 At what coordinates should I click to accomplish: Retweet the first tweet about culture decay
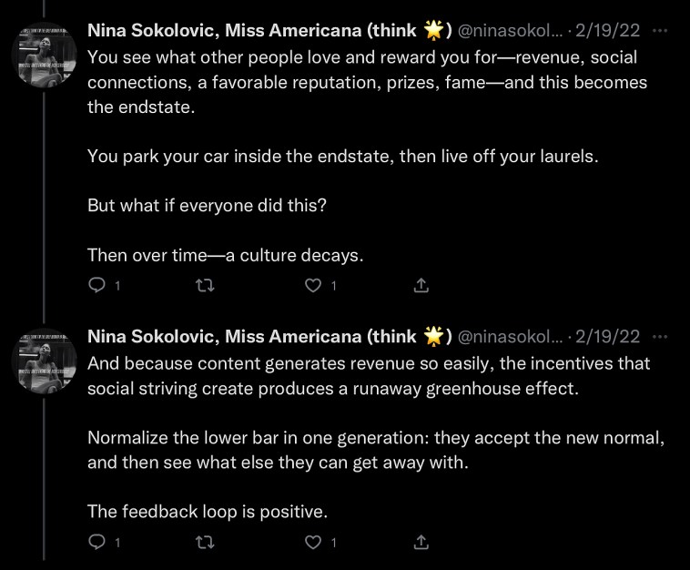coord(205,286)
